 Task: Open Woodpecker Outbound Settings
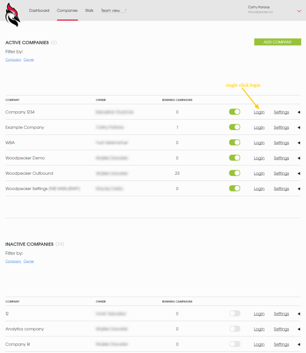(281, 173)
